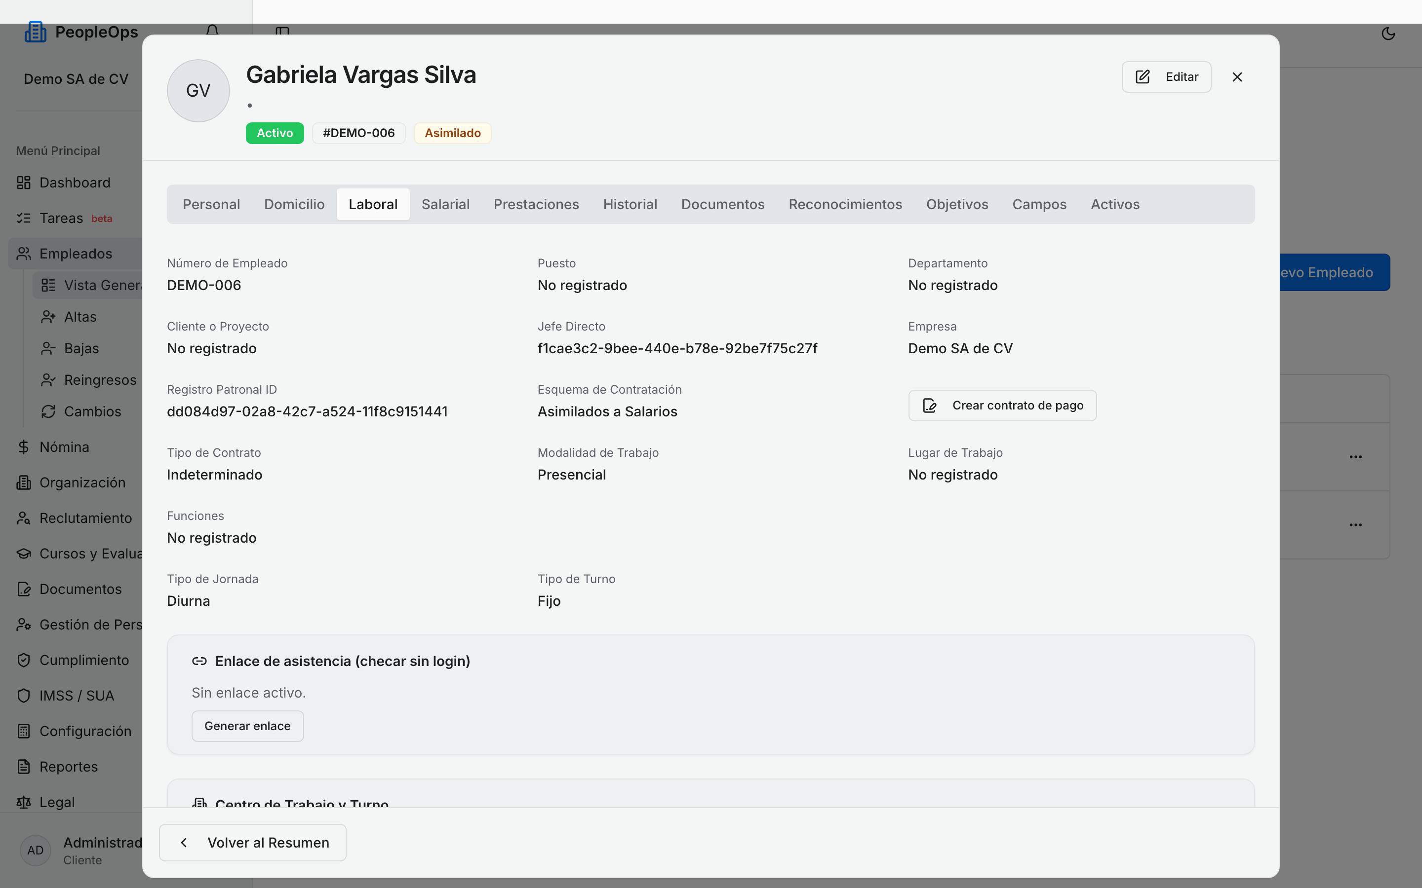Screen dimensions: 1422x888
Task: Click the Bajas remove-user icon
Action: coord(48,349)
